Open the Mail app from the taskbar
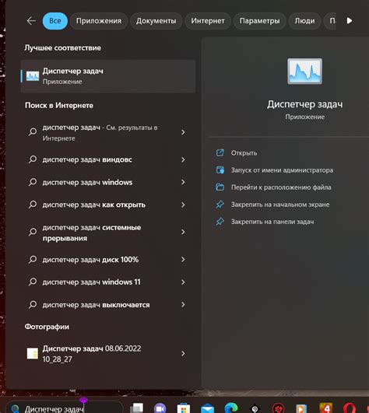The image size is (369, 413). (207, 408)
